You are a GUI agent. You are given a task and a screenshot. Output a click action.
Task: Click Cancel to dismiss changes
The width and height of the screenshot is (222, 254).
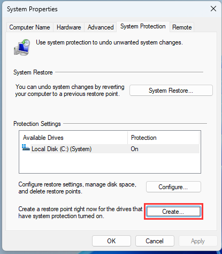point(155,241)
